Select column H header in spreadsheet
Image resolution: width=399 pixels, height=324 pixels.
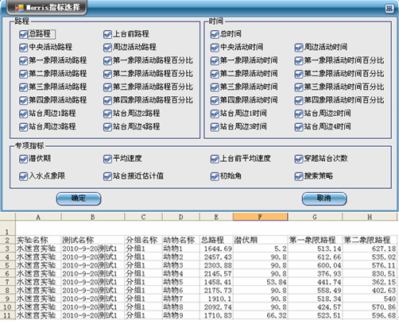pyautogui.click(x=370, y=217)
